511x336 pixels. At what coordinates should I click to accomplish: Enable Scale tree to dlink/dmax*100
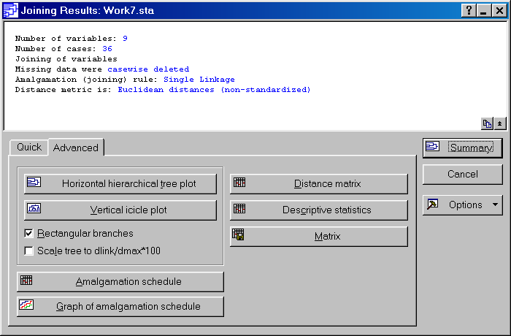point(28,251)
